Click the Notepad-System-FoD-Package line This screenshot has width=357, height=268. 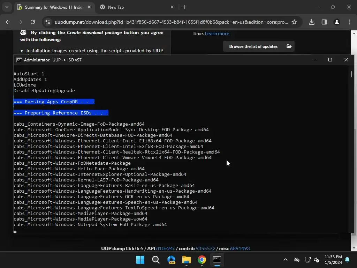point(90,224)
